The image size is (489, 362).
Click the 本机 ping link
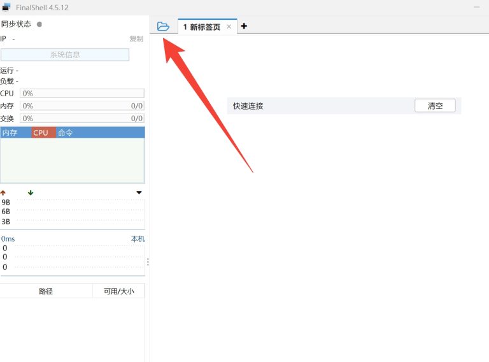tap(138, 239)
